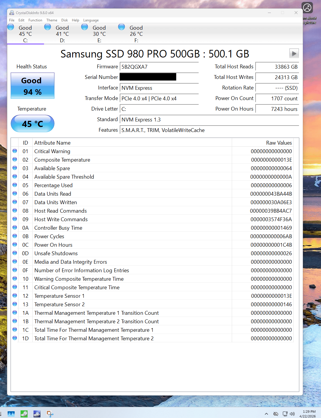Image resolution: width=321 pixels, height=418 pixels.
Task: Select drive F: status icon at 26 °C
Action: 122,27
